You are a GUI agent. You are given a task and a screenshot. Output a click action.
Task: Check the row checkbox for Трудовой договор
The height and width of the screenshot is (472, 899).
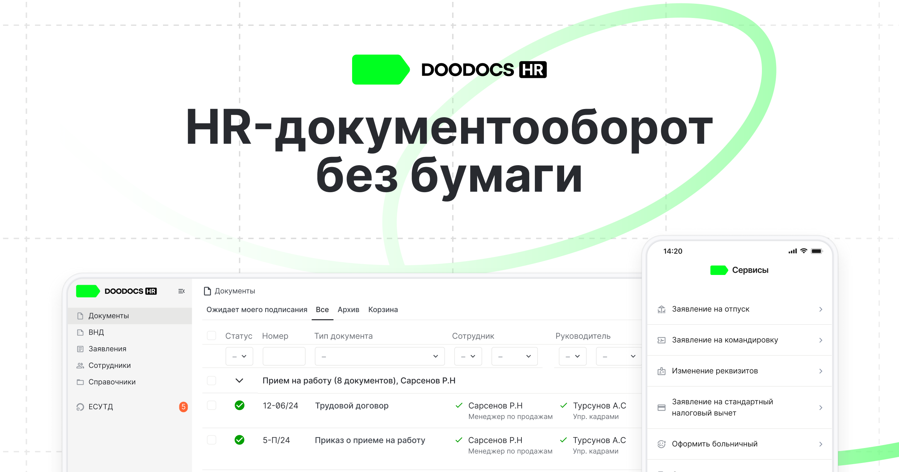pos(211,405)
